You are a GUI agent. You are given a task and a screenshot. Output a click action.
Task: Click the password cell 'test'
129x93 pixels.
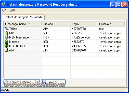click(101, 29)
